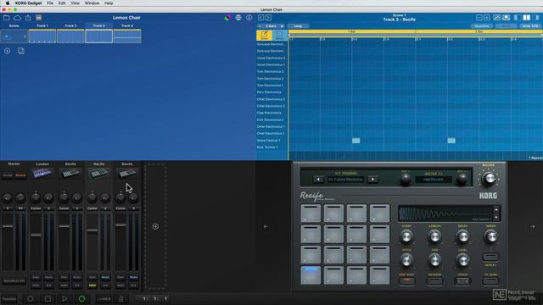The height and width of the screenshot is (305, 543).
Task: Open the Window menu
Action: tap(92, 3)
